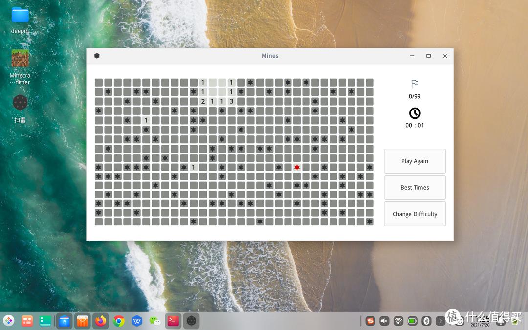The height and width of the screenshot is (330, 528).
Task: Click Change Difficulty
Action: [x=415, y=214]
